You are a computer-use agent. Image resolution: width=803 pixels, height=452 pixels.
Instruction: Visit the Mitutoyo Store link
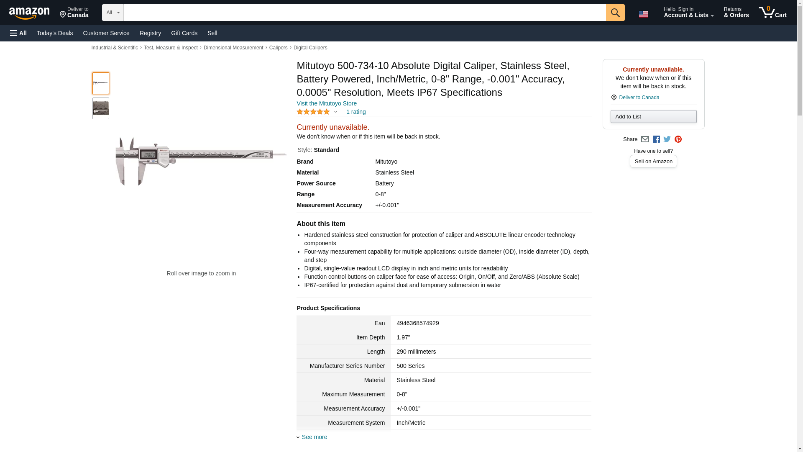tap(327, 103)
